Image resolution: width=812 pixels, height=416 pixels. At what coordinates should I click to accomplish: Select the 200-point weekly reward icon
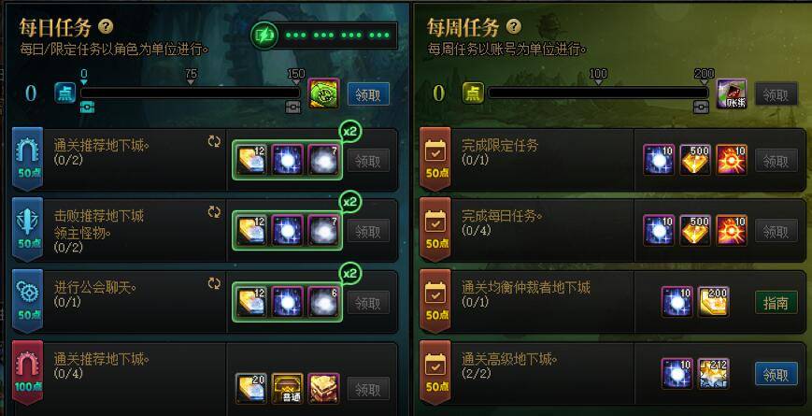(x=732, y=93)
